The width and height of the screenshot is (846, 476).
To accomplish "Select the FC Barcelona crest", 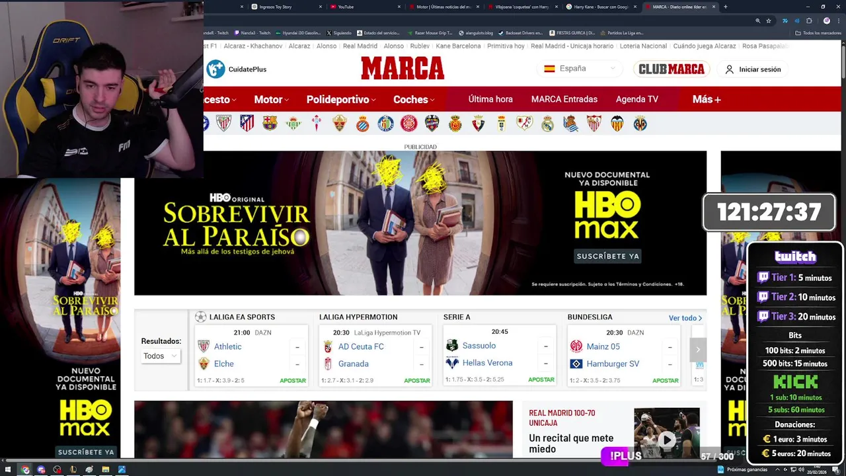I will point(270,124).
